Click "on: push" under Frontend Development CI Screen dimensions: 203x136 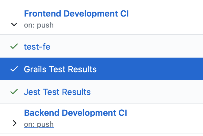(39, 25)
